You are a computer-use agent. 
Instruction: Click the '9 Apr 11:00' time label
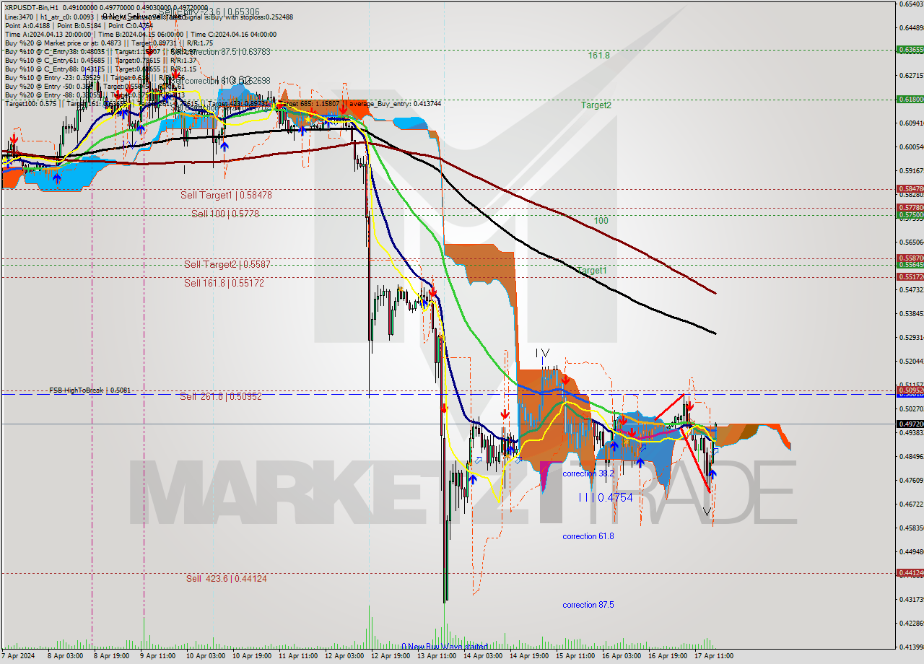coord(157,656)
